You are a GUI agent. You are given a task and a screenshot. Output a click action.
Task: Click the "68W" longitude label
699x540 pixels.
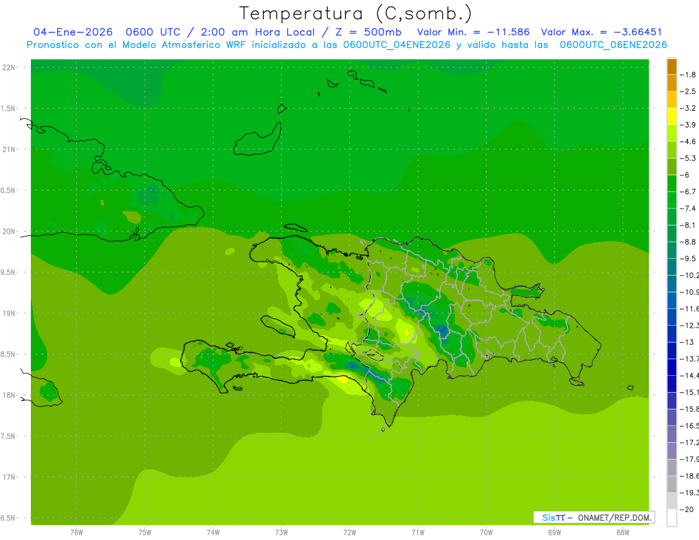(622, 532)
